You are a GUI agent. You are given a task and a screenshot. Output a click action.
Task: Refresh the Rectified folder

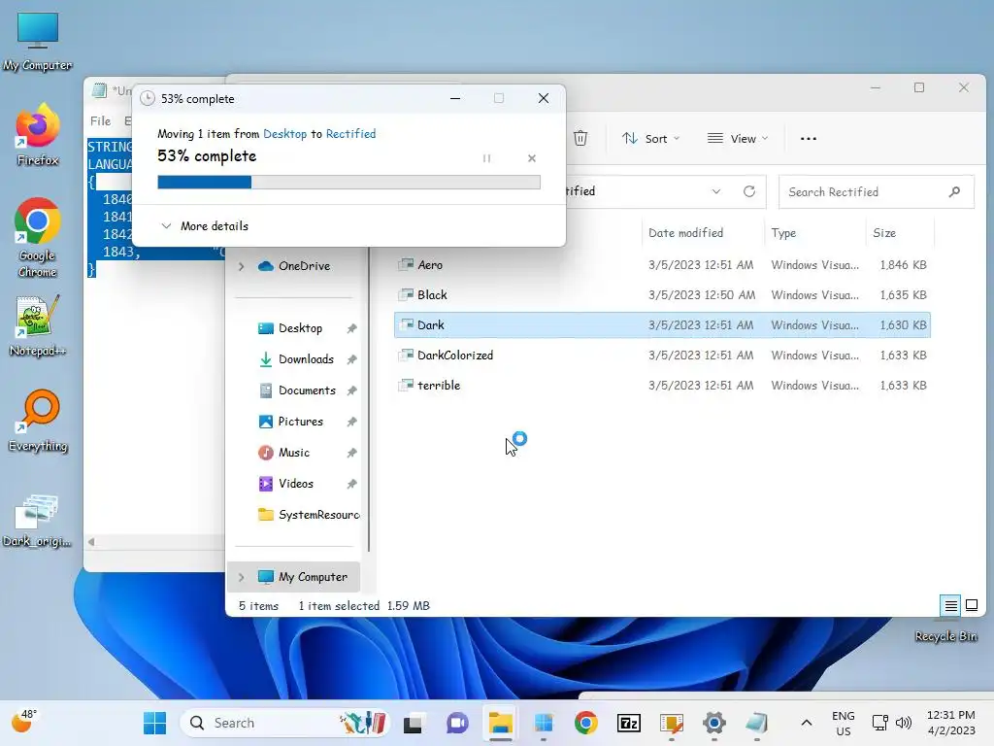pyautogui.click(x=748, y=191)
